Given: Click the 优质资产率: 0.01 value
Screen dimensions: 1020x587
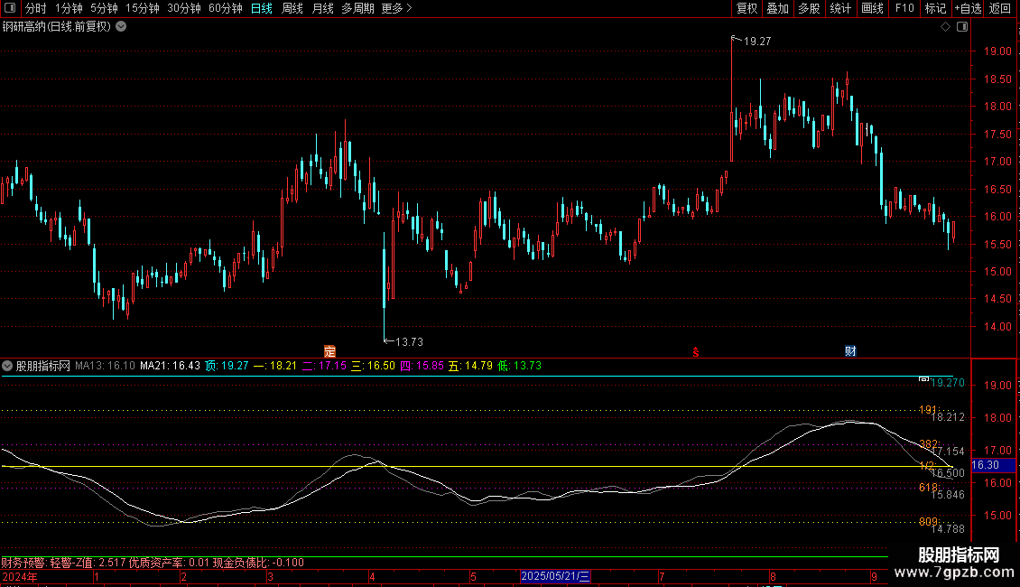Looking at the screenshot, I should coord(169,563).
